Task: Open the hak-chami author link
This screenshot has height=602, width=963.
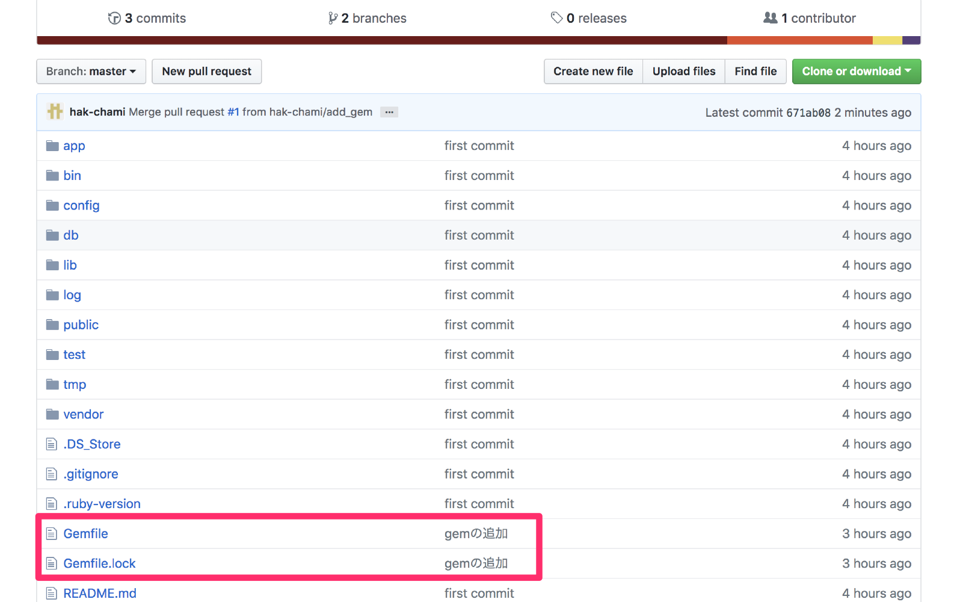Action: tap(97, 112)
